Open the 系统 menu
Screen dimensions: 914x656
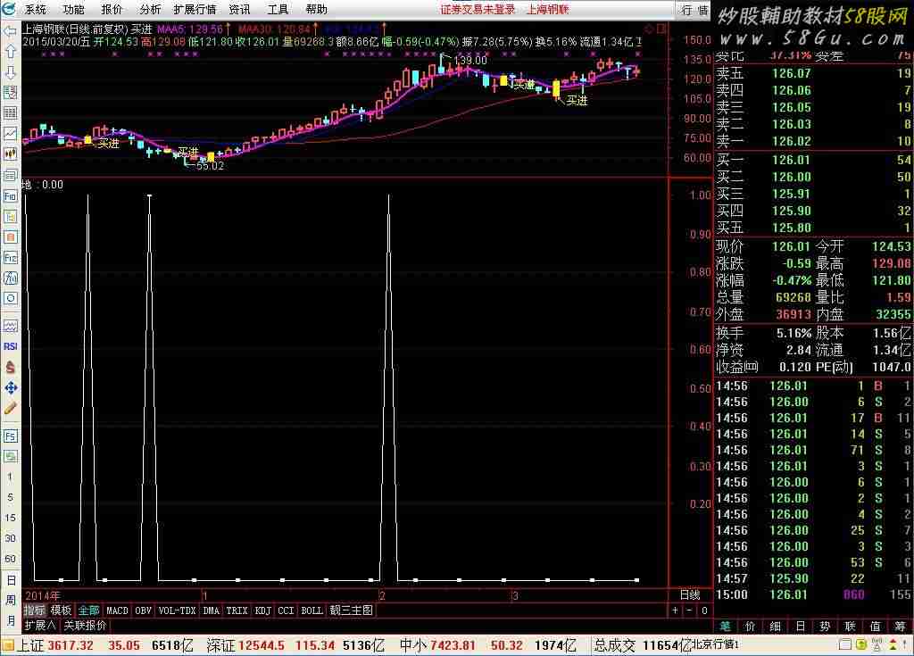[x=35, y=9]
